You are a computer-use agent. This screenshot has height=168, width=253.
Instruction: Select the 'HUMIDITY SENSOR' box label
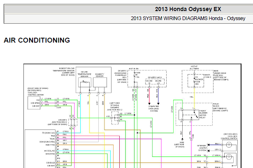click(x=100, y=75)
